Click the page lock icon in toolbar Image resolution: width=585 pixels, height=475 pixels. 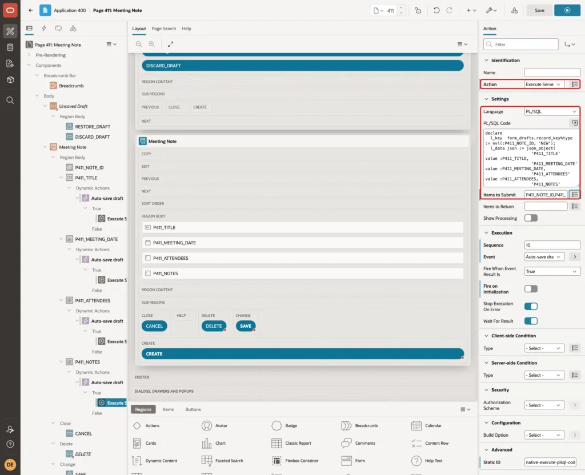point(418,10)
